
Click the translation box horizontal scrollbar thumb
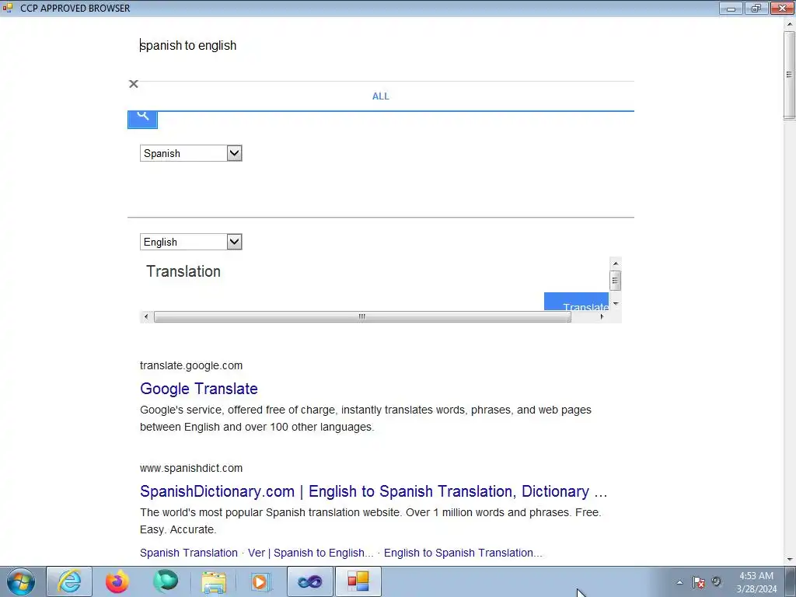[362, 317]
